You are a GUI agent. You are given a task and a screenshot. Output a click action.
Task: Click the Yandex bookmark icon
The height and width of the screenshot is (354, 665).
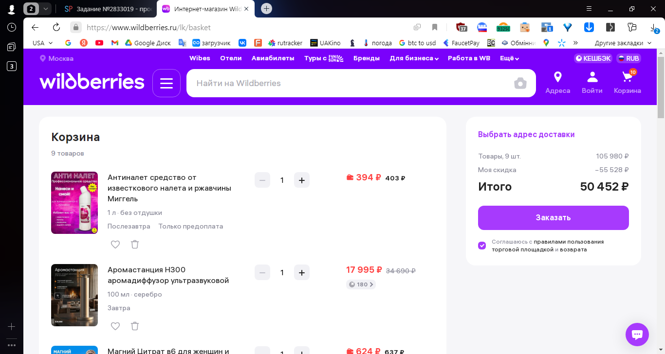pyautogui.click(x=84, y=43)
